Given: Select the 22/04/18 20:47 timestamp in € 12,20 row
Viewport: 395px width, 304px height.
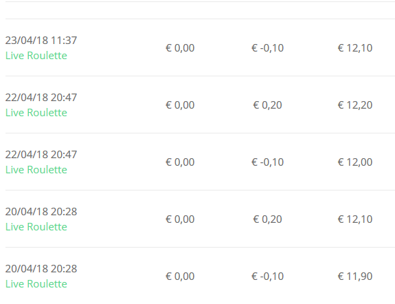Looking at the screenshot, I should click(41, 98).
